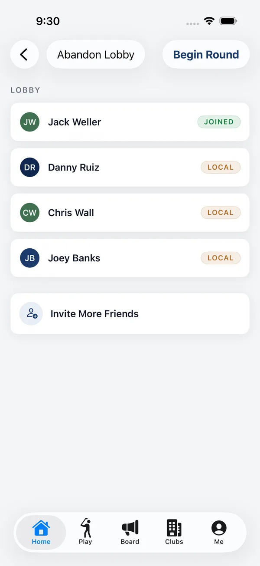Select the Home house icon

(x=41, y=528)
